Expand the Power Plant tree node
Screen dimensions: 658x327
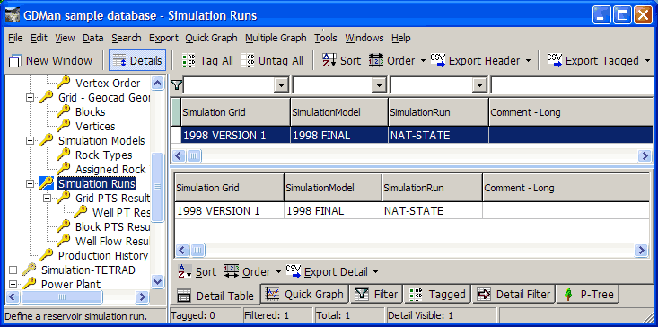(13, 284)
